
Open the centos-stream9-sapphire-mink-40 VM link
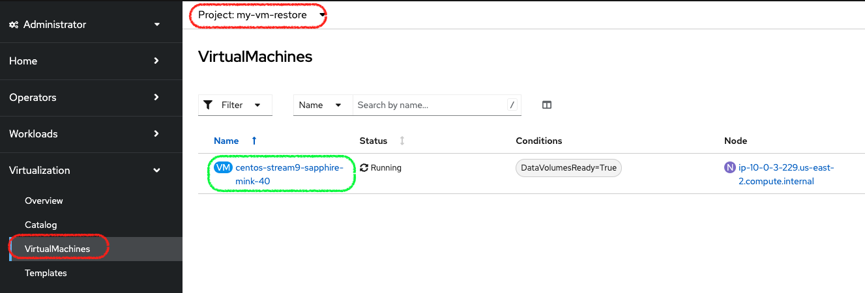pos(288,168)
